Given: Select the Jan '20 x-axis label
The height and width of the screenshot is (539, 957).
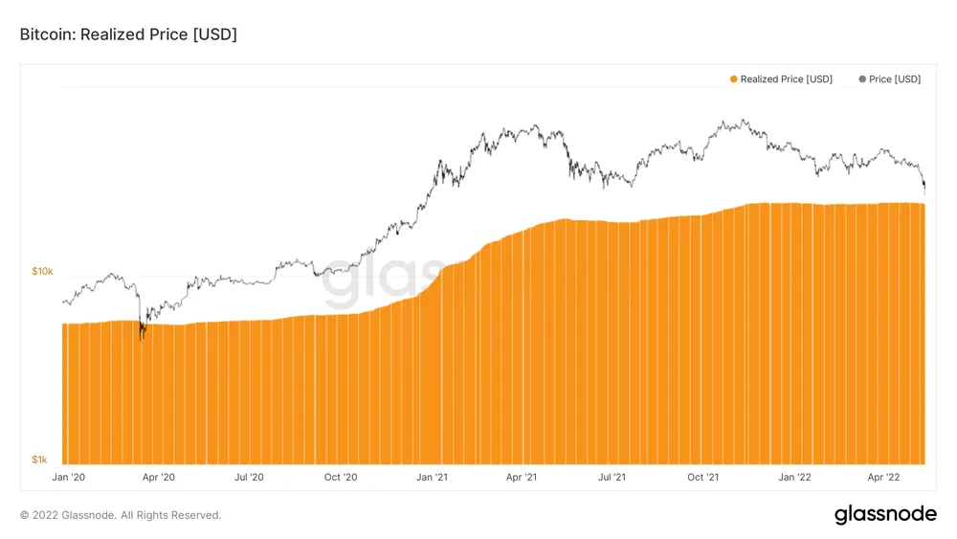Looking at the screenshot, I should click(x=68, y=477).
